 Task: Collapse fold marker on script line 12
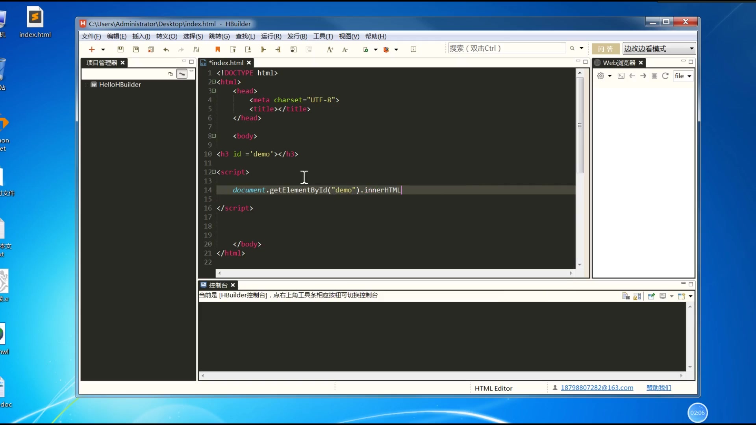(214, 172)
